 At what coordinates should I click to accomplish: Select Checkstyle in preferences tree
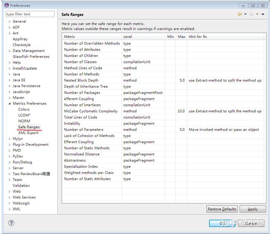pos(22,45)
